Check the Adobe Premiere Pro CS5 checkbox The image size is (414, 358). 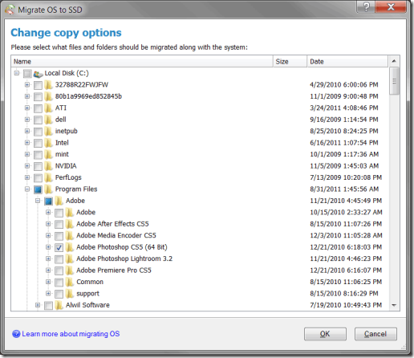[59, 271]
